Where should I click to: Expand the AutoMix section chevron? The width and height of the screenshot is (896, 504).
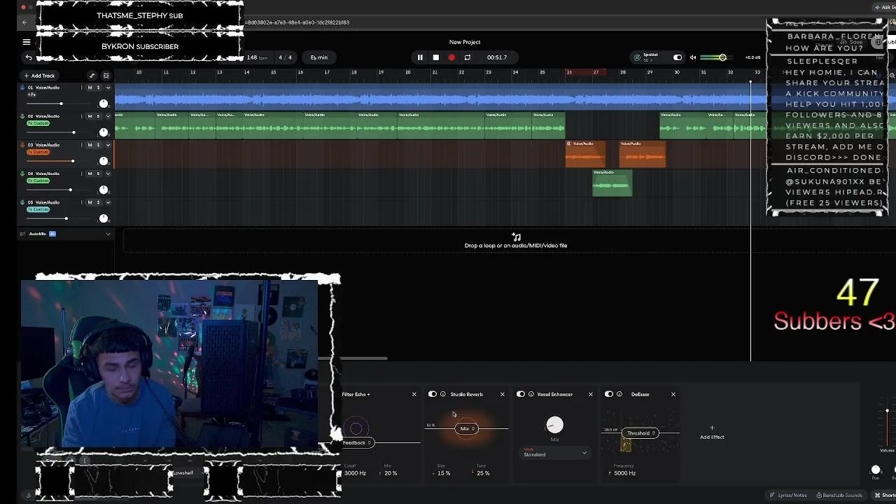(x=108, y=234)
